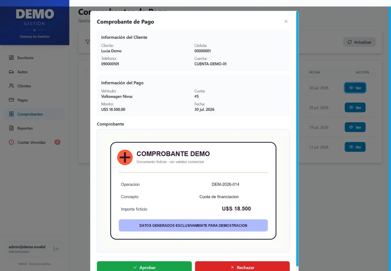This screenshot has height=271, width=391.
Task: Click the FECHA column header
Action: coord(314,72)
